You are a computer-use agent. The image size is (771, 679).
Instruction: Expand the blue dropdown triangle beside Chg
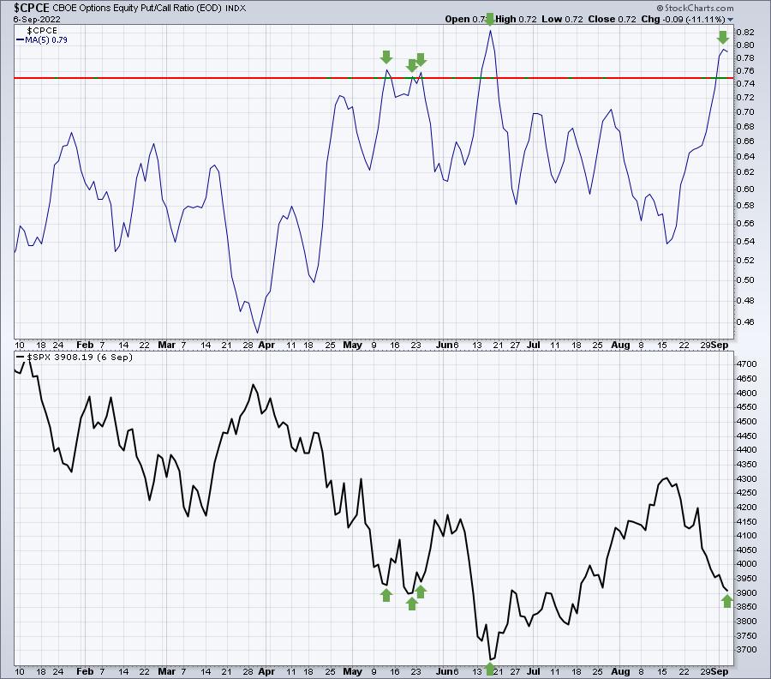731,19
